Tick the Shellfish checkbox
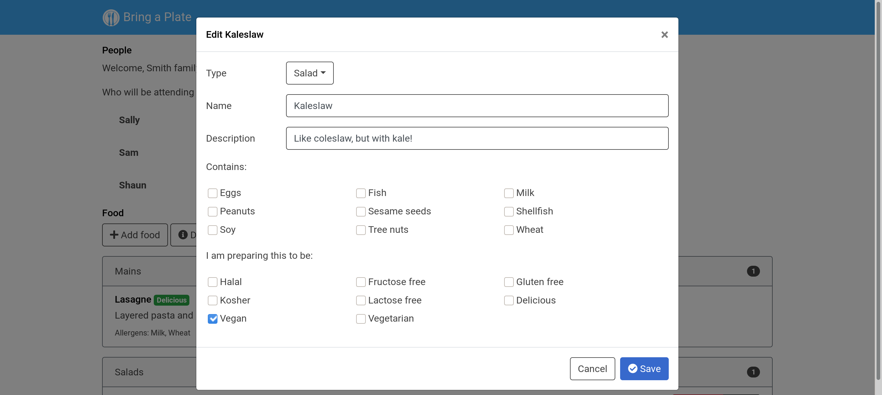This screenshot has height=395, width=882. 508,211
